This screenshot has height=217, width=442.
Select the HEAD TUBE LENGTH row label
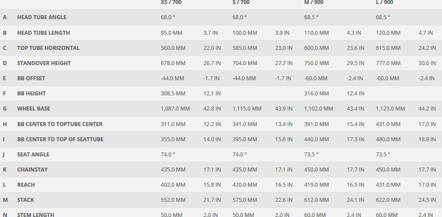pyautogui.click(x=43, y=33)
